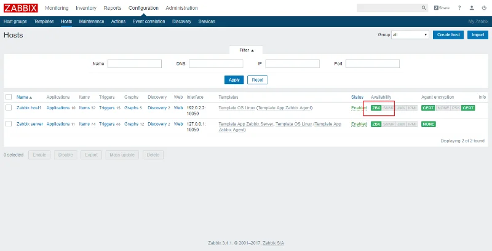The height and width of the screenshot is (251, 492).
Task: Sort hosts by Name column
Action: [24, 98]
